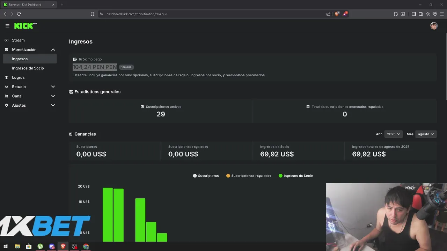Open Microsoft Store from taskbar
This screenshot has width=447, height=251.
pos(29,246)
